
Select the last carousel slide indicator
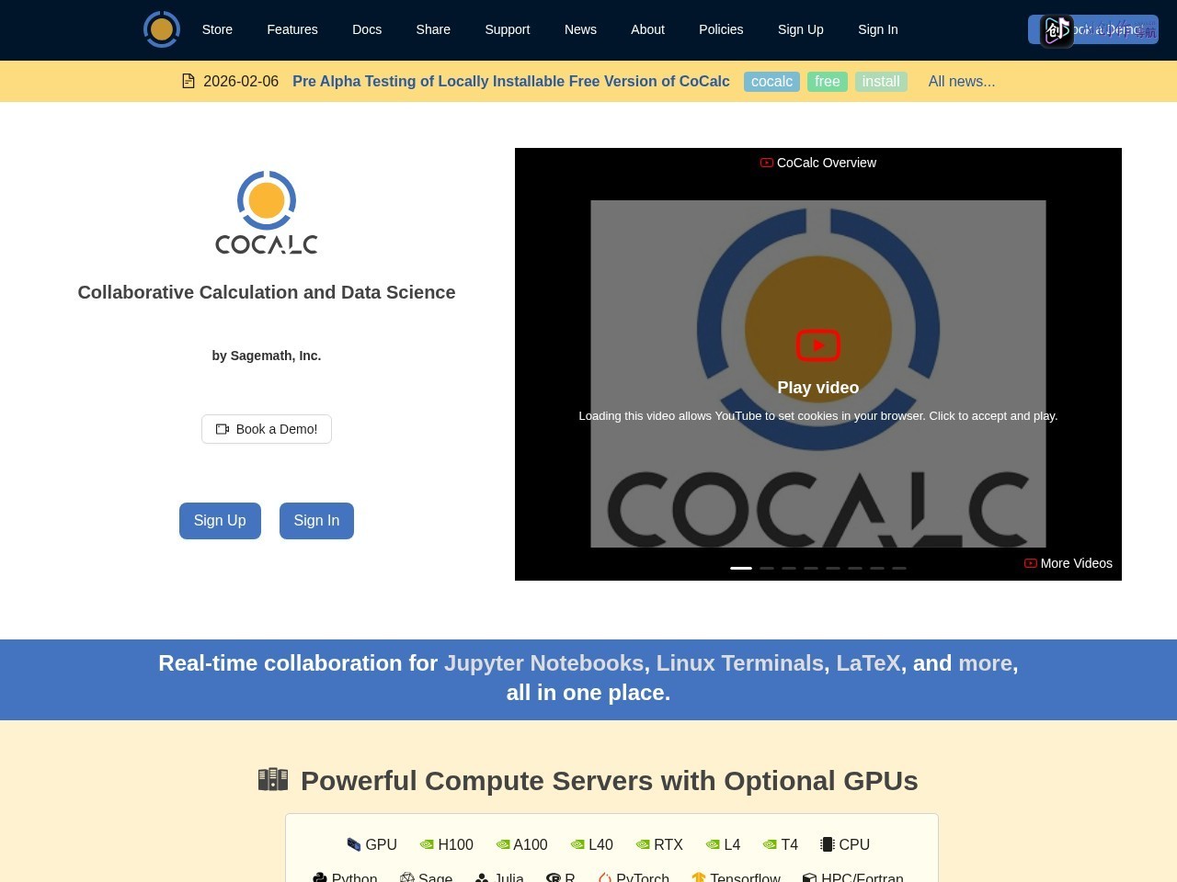click(899, 568)
